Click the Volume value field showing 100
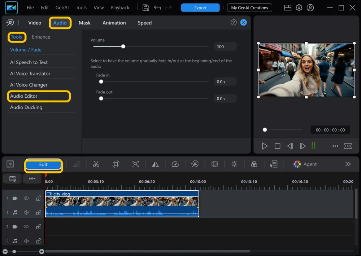The height and width of the screenshot is (256, 361). tap(225, 47)
